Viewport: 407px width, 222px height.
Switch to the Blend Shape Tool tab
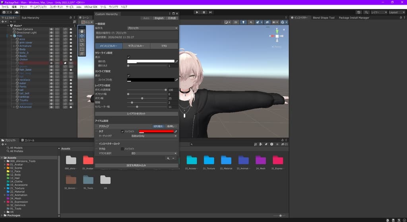pyautogui.click(x=324, y=17)
